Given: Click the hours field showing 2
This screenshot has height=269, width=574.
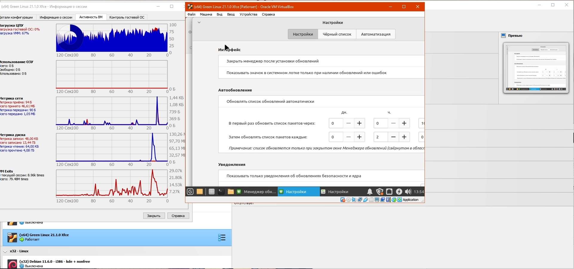Looking at the screenshot, I should pos(381,137).
